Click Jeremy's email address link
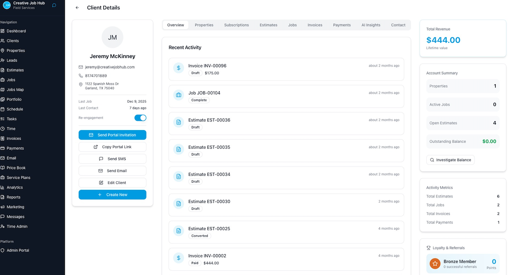Image resolution: width=508 pixels, height=275 pixels. [110, 67]
